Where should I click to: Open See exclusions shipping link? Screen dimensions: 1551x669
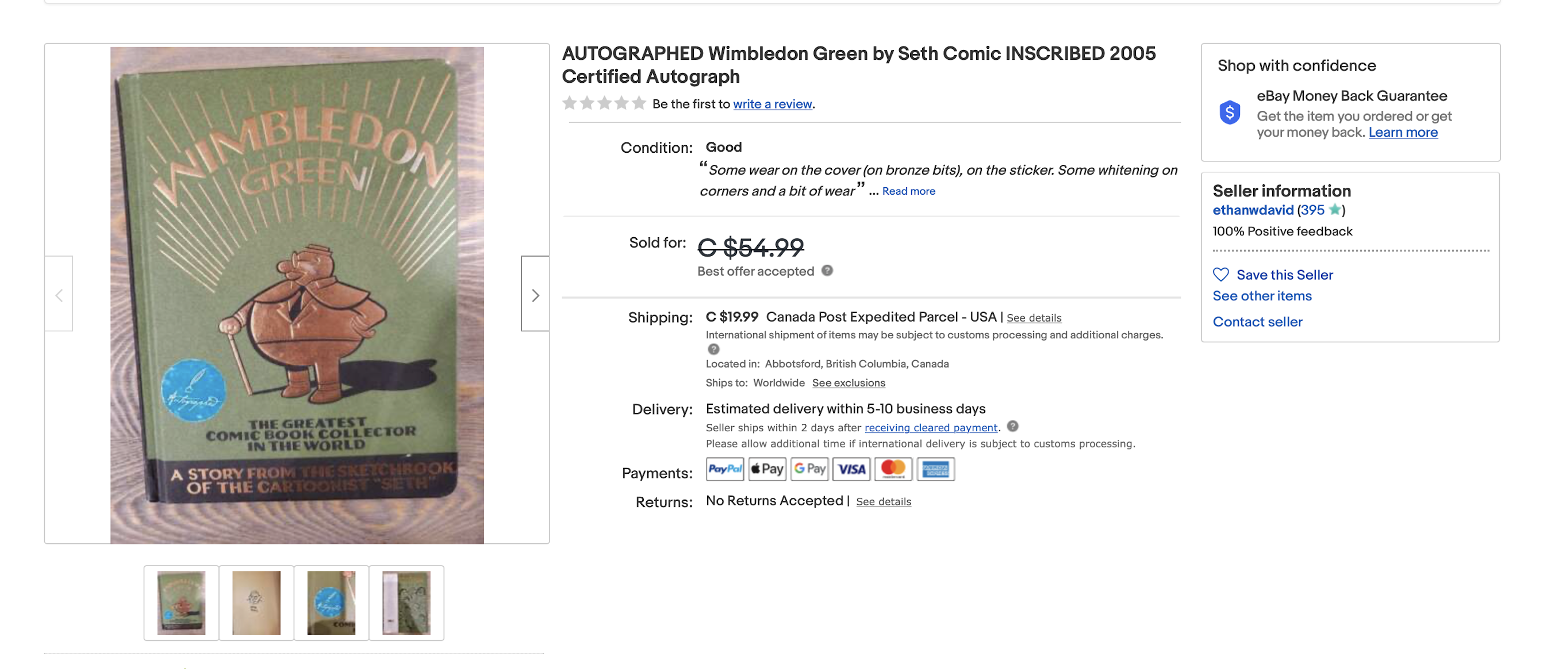[x=848, y=383]
